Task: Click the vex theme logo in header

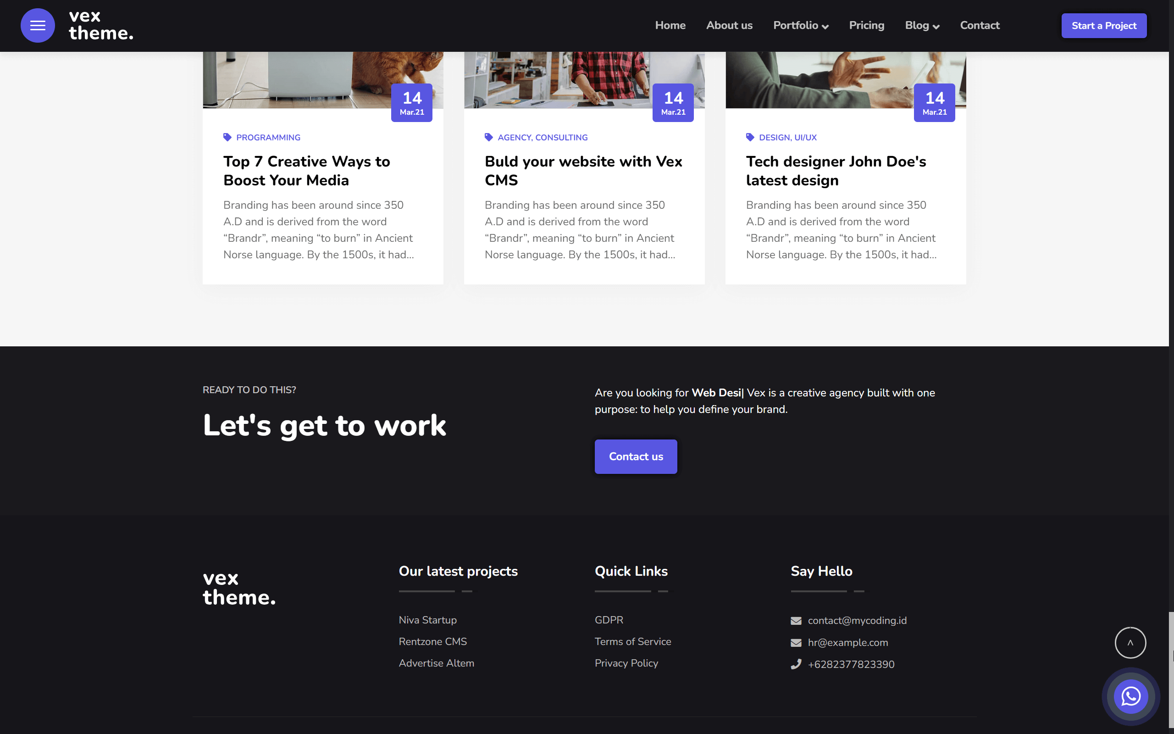Action: (x=101, y=25)
